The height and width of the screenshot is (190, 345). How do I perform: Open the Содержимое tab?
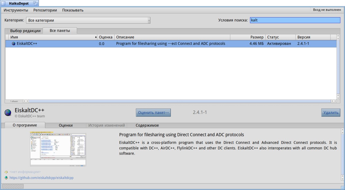pos(147,125)
